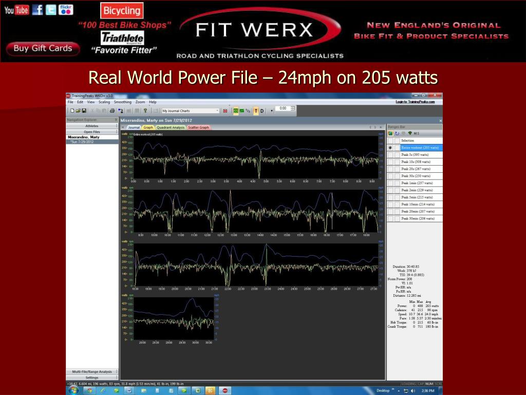The height and width of the screenshot is (395, 526).
Task: Open the File menu
Action: point(70,102)
